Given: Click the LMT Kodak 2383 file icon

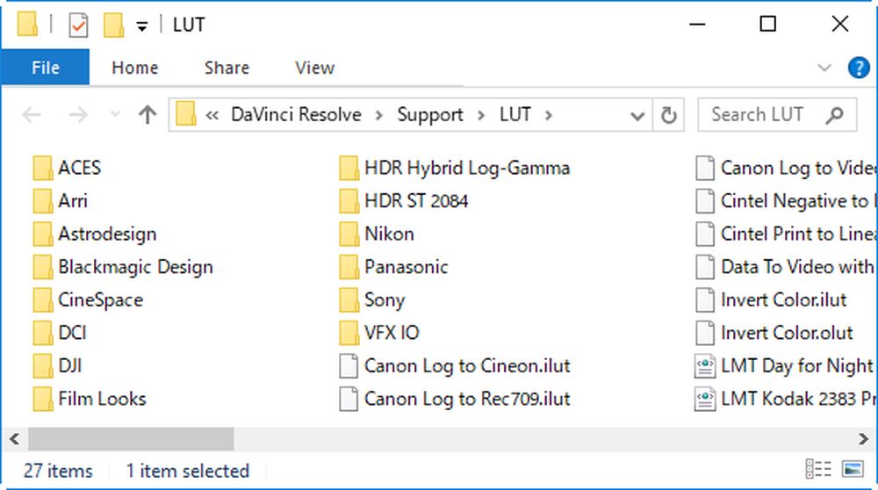Looking at the screenshot, I should click(x=705, y=400).
